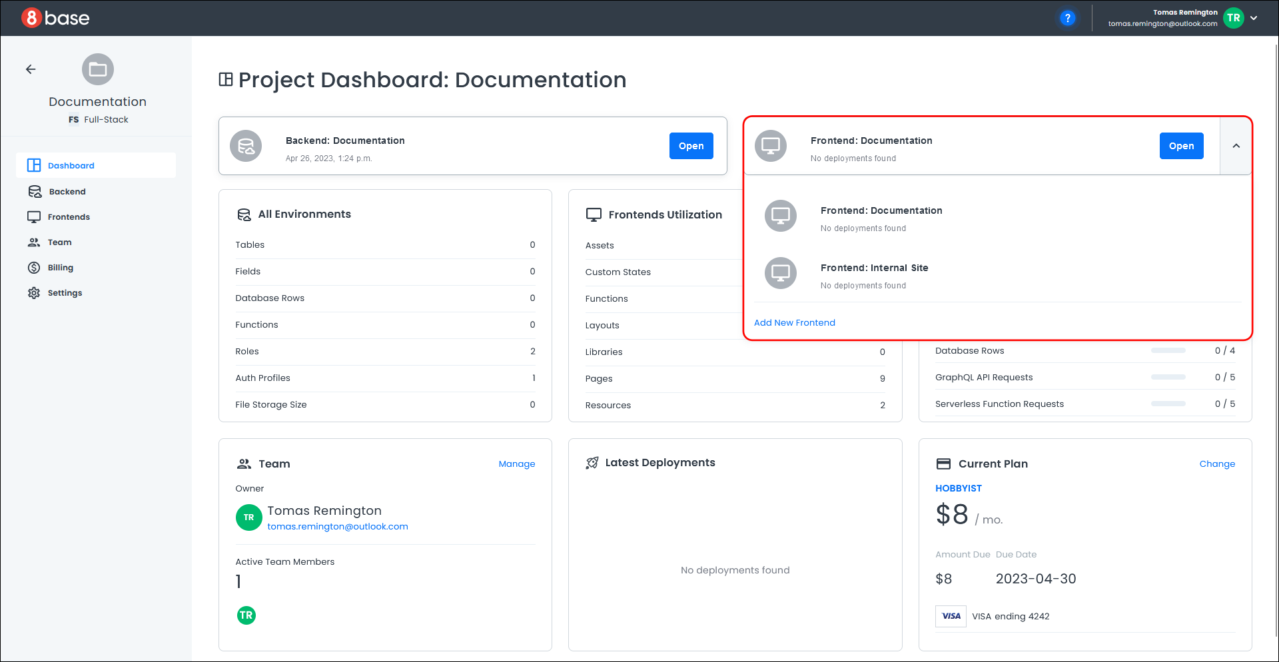
Task: Open the Billing sidebar item
Action: click(x=60, y=268)
